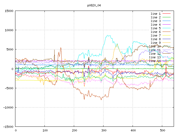Select the 'line 1' legend label
This screenshot has height=134, width=179.
click(x=156, y=14)
